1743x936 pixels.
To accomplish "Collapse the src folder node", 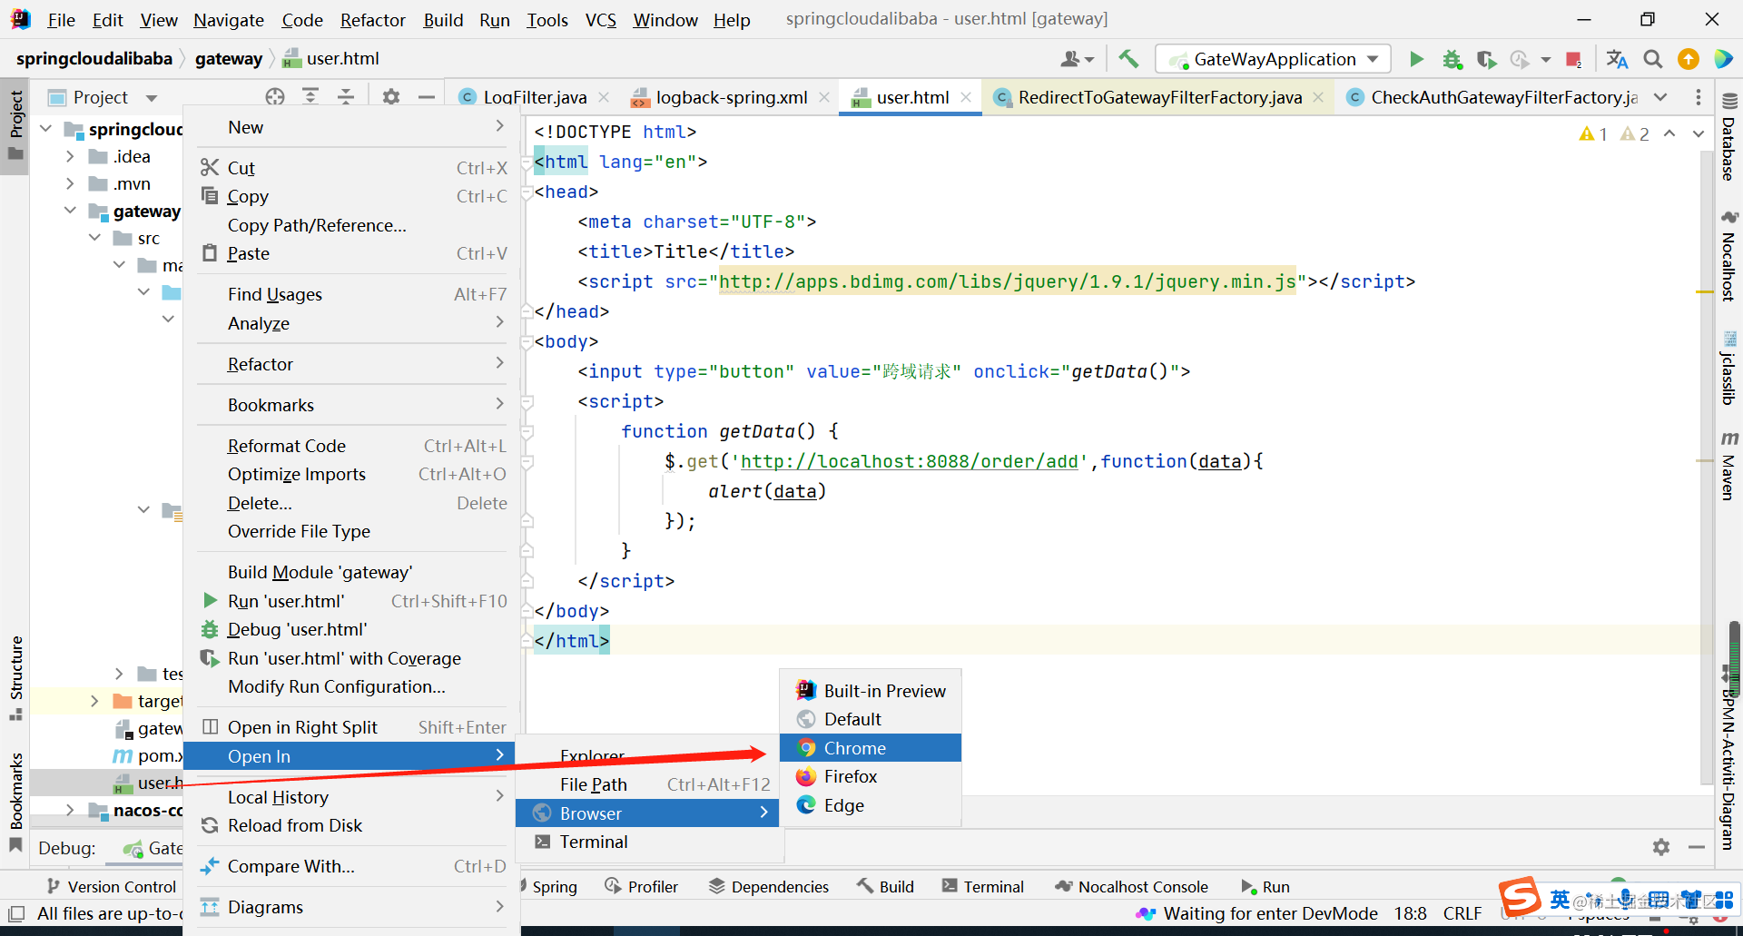I will coord(94,238).
